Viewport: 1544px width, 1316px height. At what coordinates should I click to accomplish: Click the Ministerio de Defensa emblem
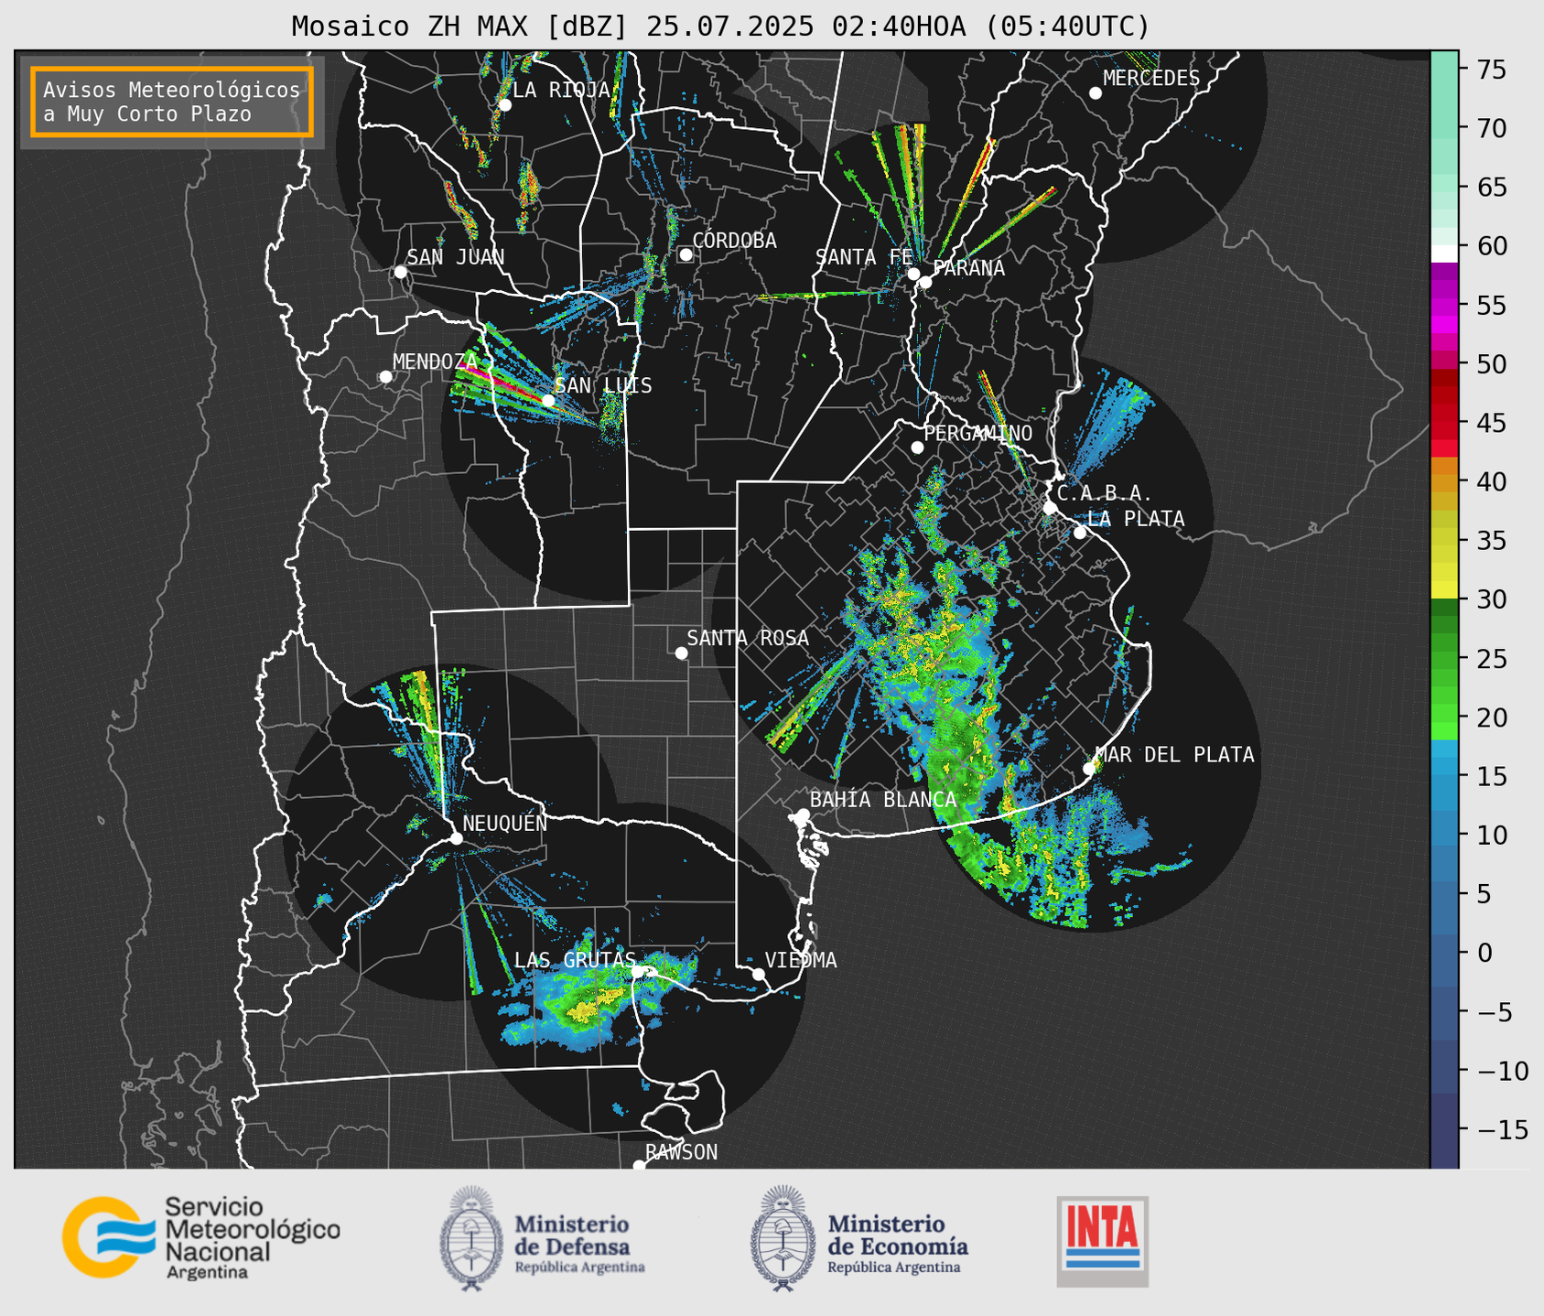tap(470, 1238)
